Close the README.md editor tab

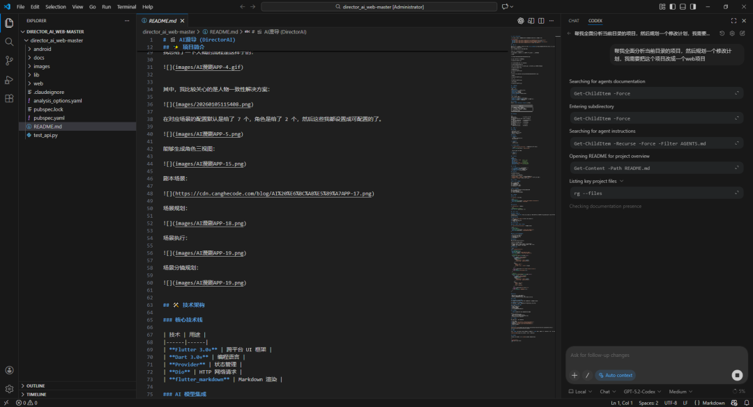point(183,21)
